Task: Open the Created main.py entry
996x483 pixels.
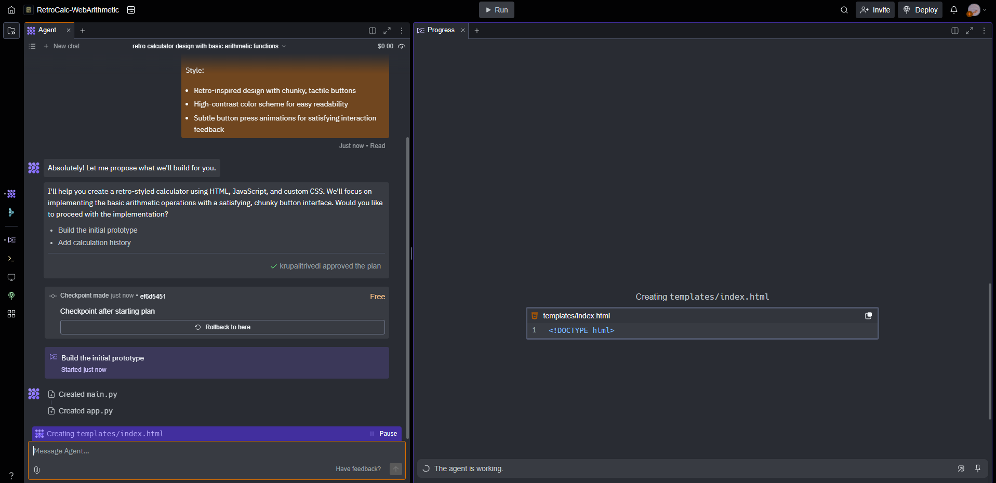Action: click(x=83, y=394)
